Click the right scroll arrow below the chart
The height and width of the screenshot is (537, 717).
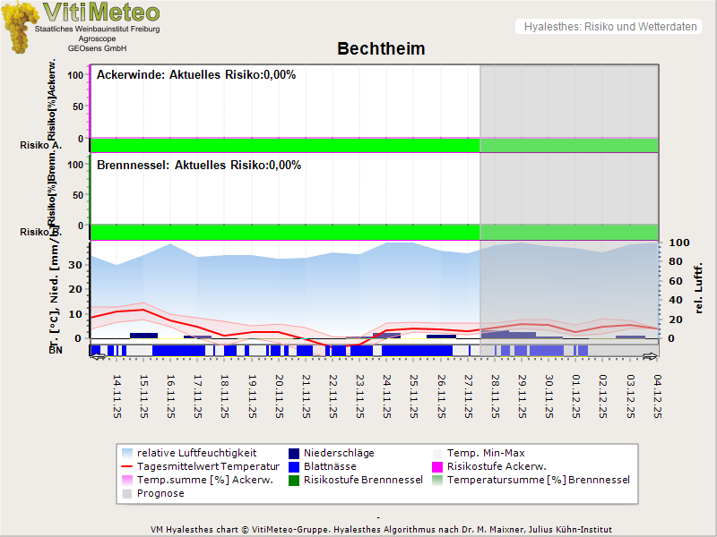tap(651, 357)
